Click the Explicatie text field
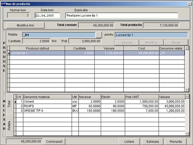Screen dimensions: 193x145 point(122,16)
